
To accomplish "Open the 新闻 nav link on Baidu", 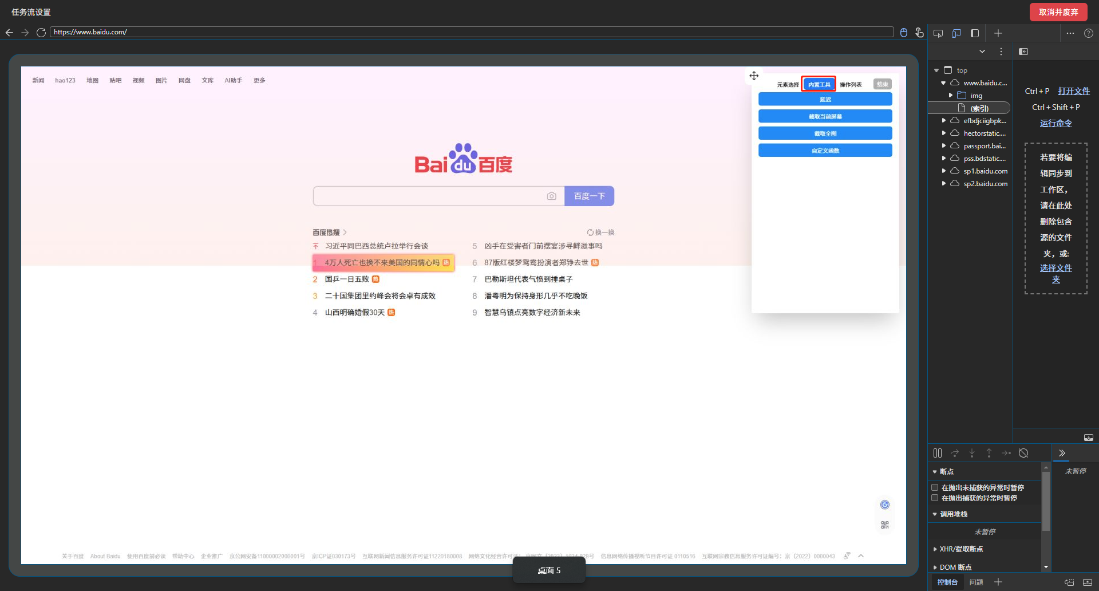I will click(38, 81).
